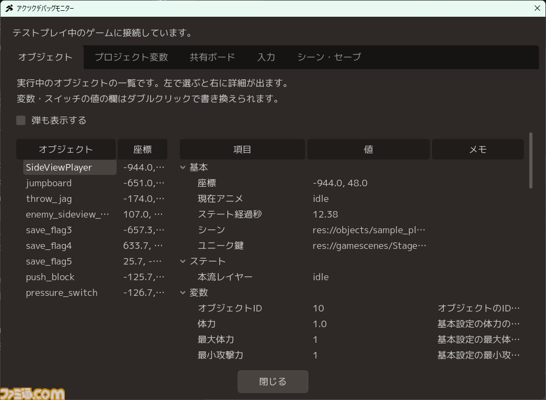Viewport: 546px width, 400px height.
Task: Select the save_flag5 object
Action: [x=49, y=261]
